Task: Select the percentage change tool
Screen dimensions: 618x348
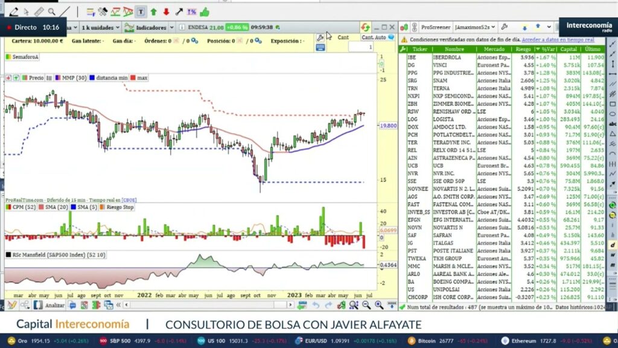Action: (191, 12)
